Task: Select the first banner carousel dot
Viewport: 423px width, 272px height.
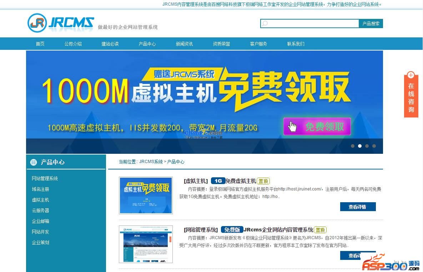Action: 353,146
